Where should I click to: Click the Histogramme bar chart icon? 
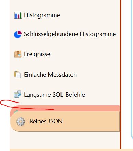click(x=18, y=15)
